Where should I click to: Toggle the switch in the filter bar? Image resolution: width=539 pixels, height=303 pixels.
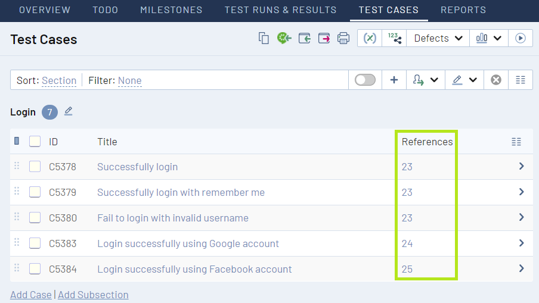(x=365, y=80)
